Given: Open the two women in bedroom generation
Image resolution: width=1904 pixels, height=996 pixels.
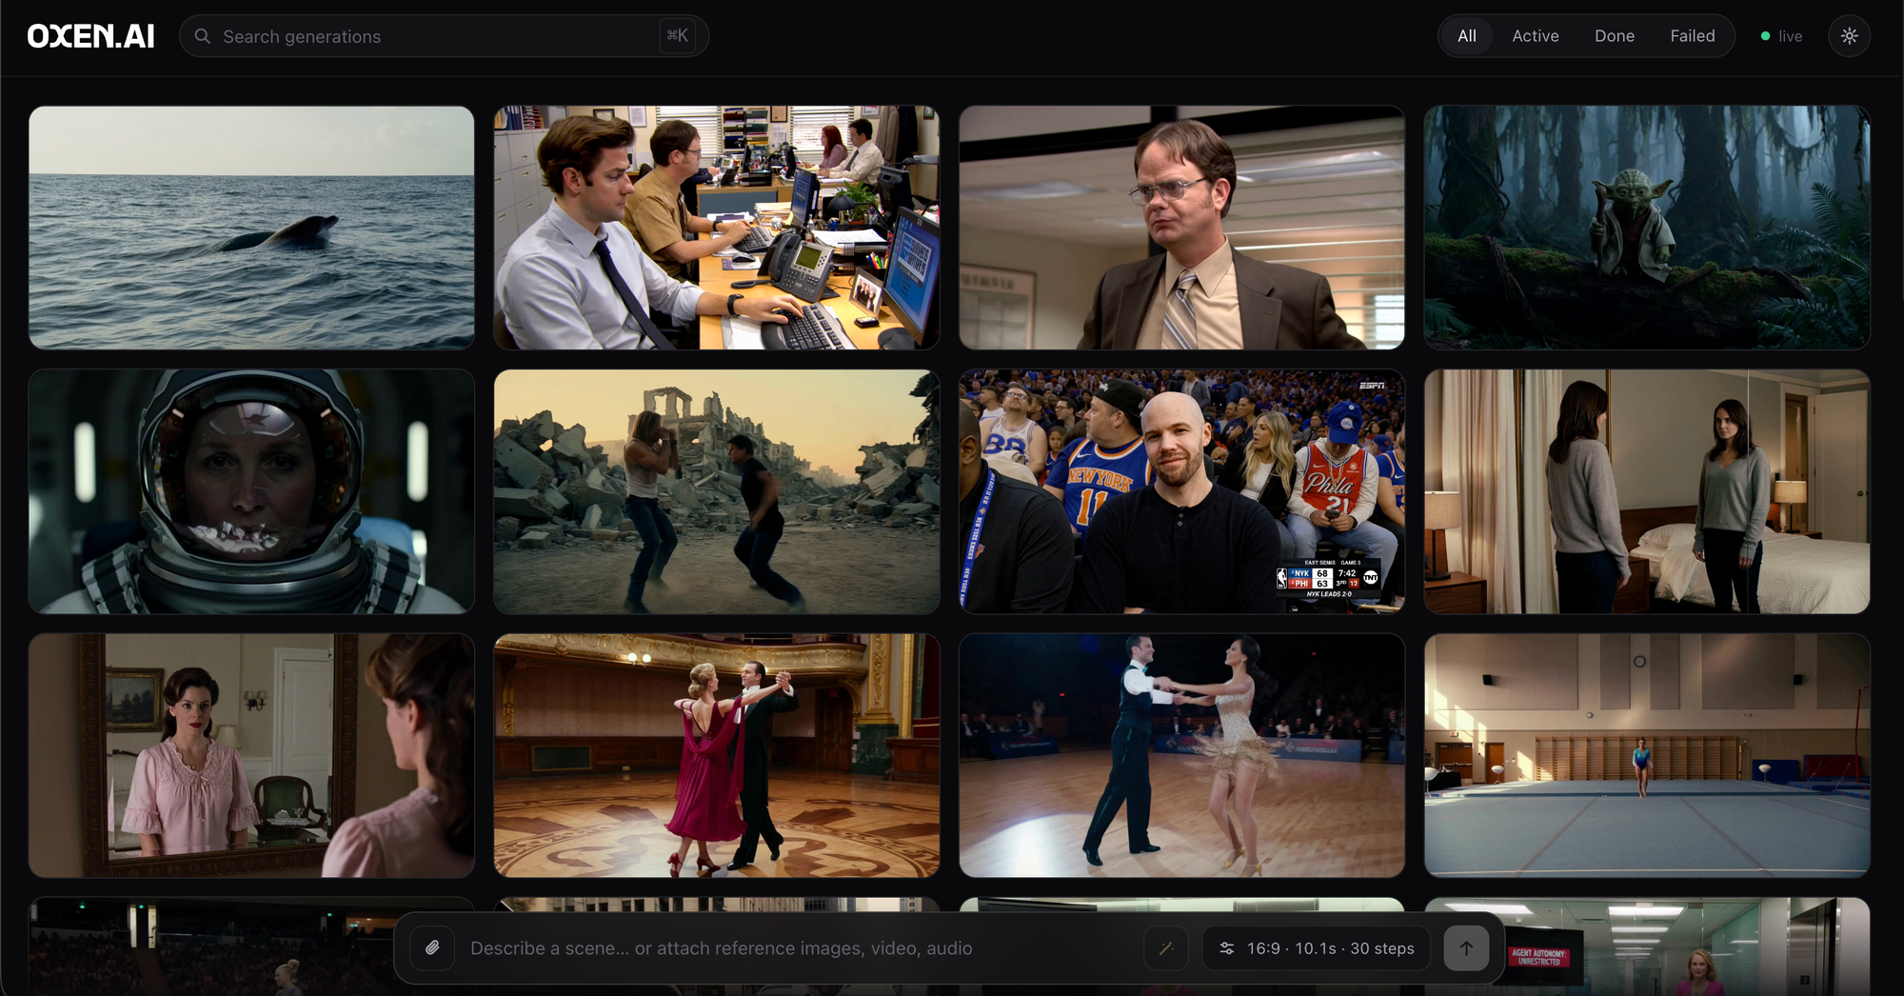Looking at the screenshot, I should coord(1647,491).
